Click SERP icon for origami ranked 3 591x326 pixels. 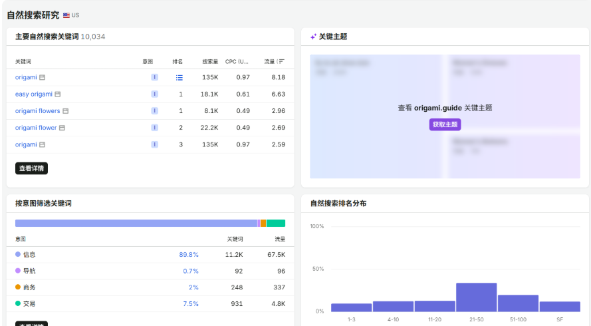pos(43,144)
